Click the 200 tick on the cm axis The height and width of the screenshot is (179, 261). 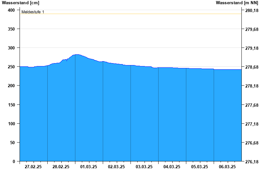tap(11, 86)
